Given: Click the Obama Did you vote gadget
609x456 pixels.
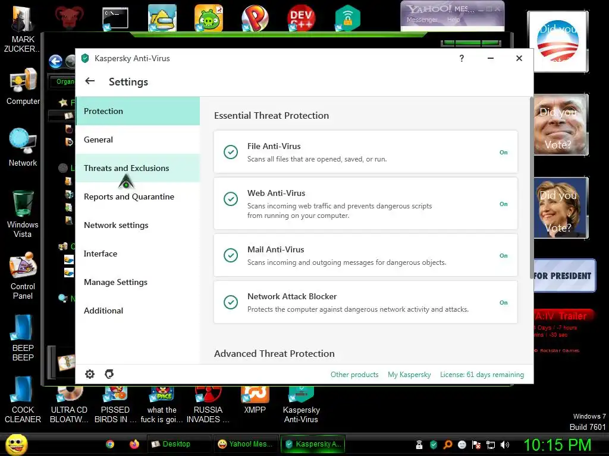Looking at the screenshot, I should click(558, 42).
